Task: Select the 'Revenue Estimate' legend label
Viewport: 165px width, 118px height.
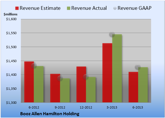Action: [40, 8]
